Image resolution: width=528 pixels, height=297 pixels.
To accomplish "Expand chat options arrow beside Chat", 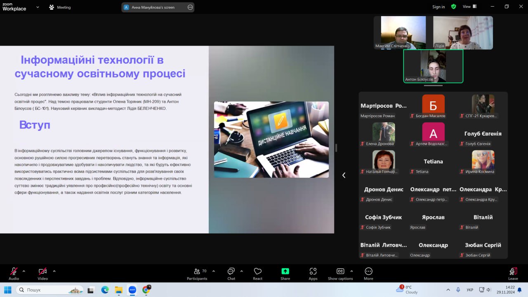I will click(x=241, y=271).
